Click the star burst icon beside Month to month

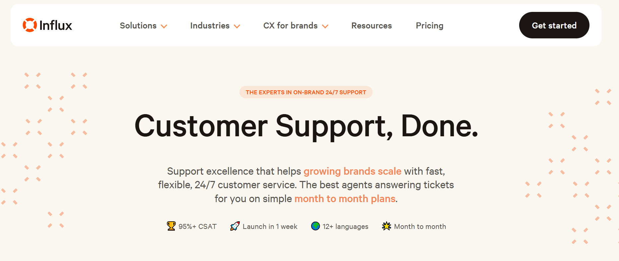[386, 226]
